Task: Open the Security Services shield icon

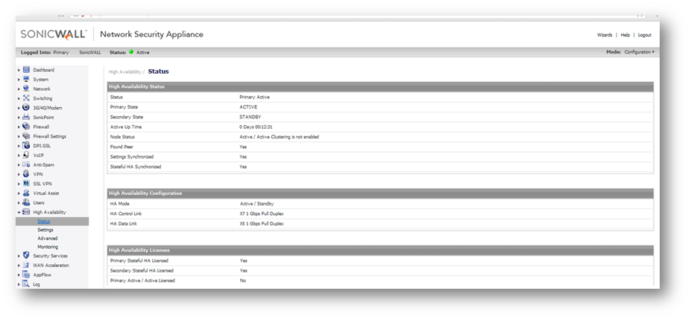Action: point(26,255)
